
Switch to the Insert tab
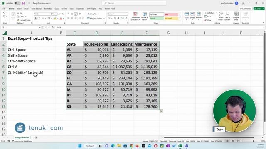[19, 8]
